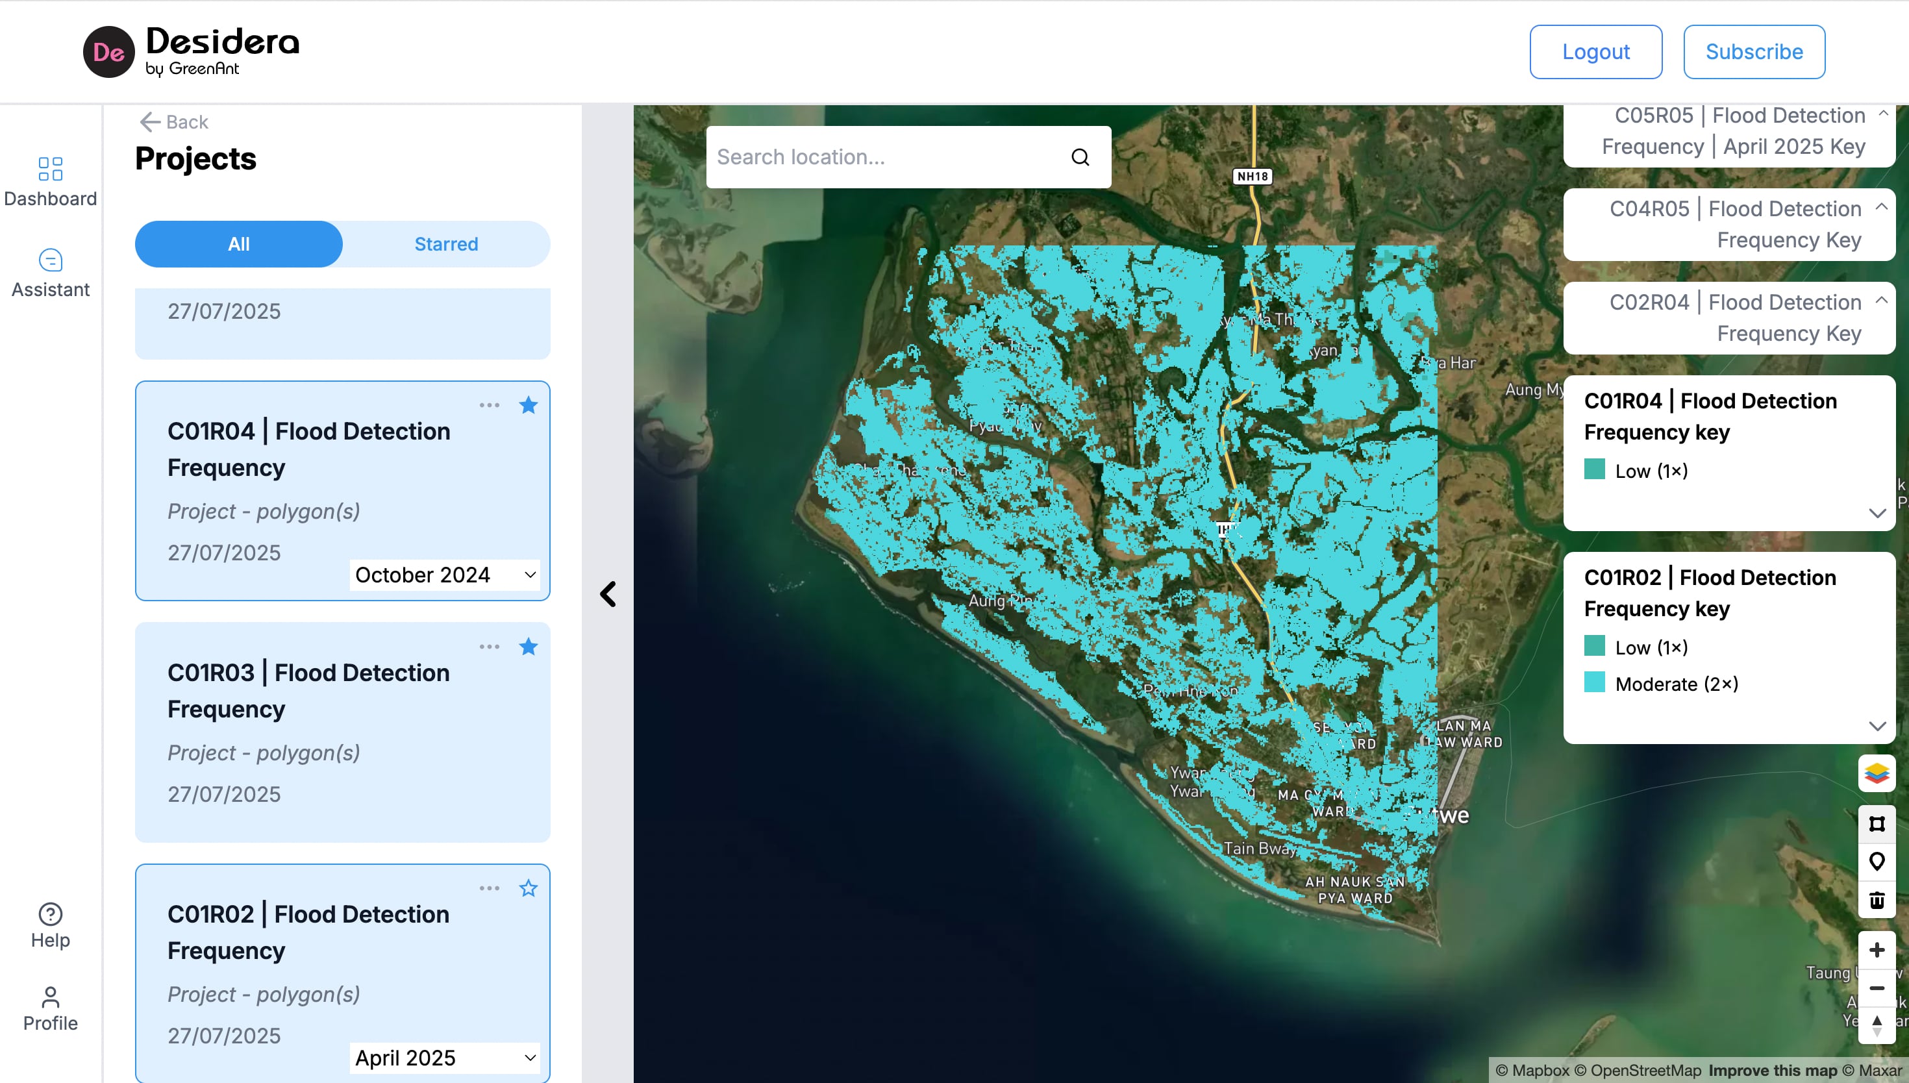Star the C01R02 Flood Detection Frequency project
The width and height of the screenshot is (1909, 1083).
point(529,888)
